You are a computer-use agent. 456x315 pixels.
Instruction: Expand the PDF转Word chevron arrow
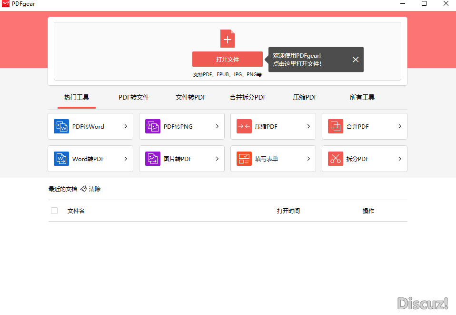[126, 126]
